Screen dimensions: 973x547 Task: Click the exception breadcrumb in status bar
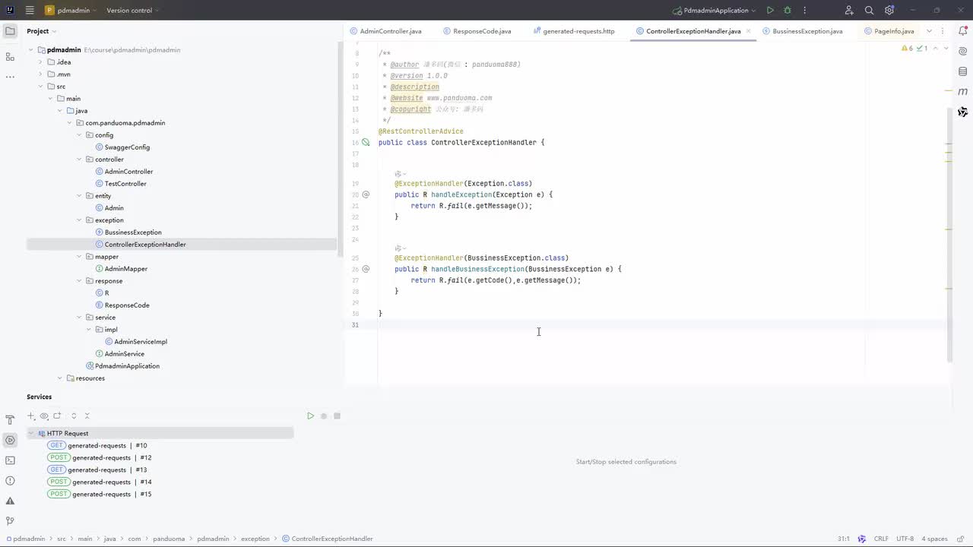[255, 539]
